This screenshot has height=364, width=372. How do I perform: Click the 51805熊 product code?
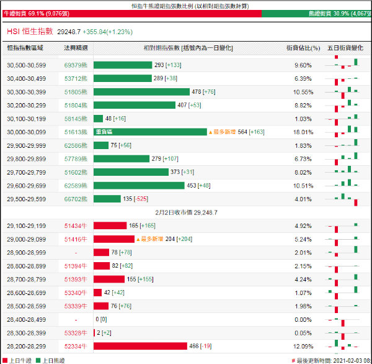pyautogui.click(x=76, y=92)
